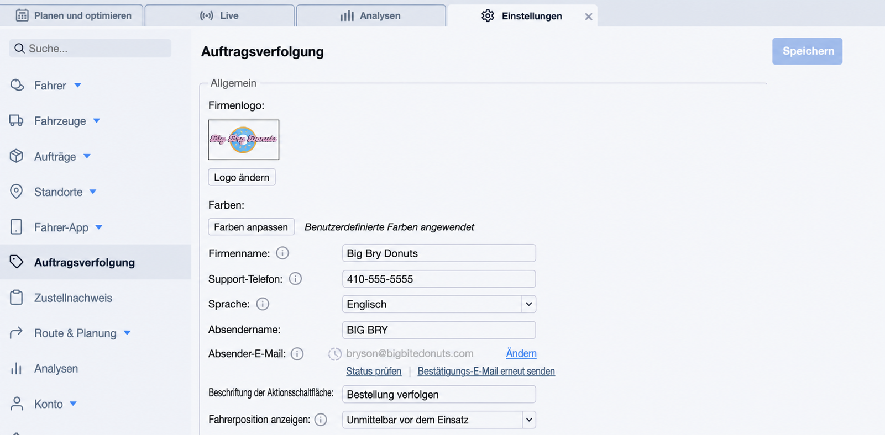Viewport: 885px width, 435px height.
Task: Click the search magnifier icon
Action: pos(19,49)
